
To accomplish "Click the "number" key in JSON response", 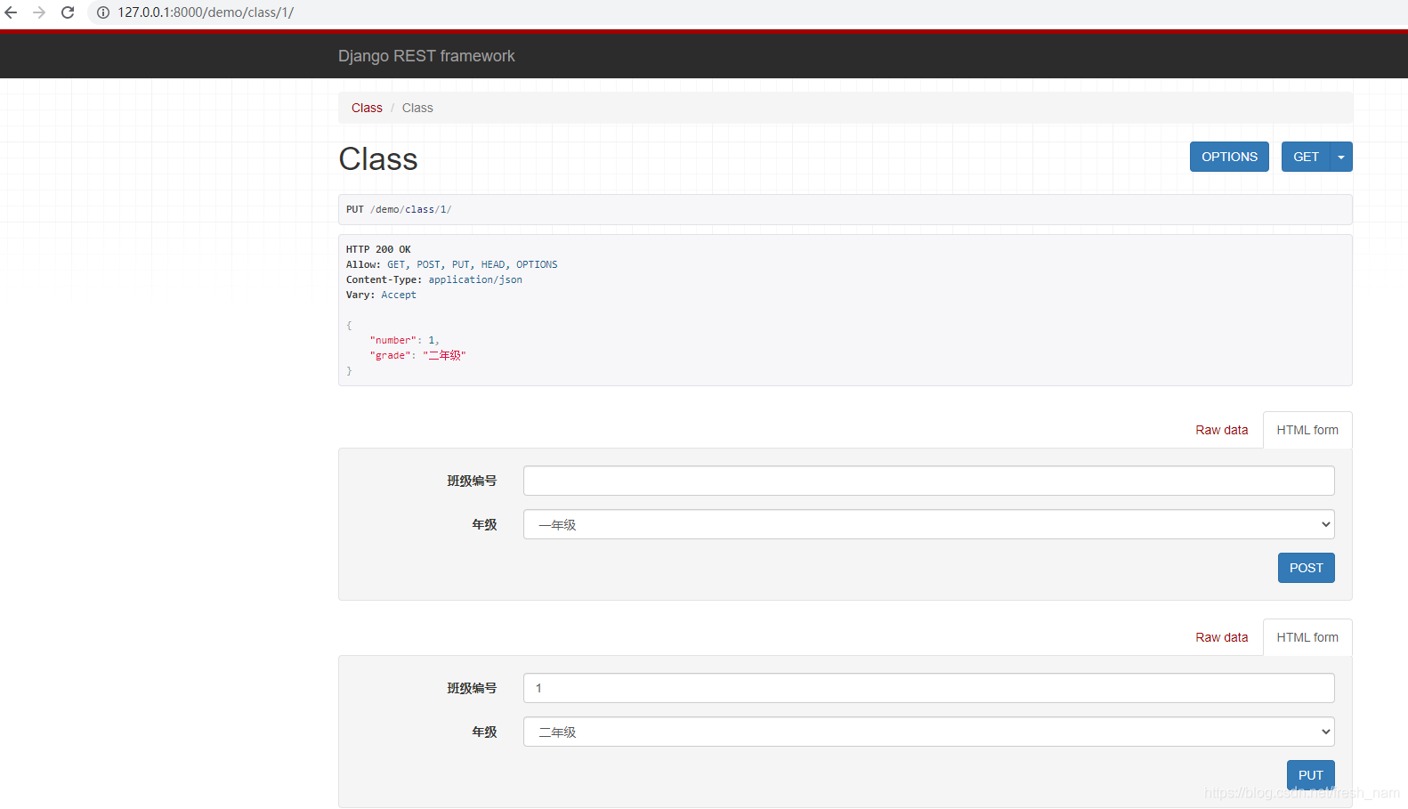I will [x=392, y=340].
